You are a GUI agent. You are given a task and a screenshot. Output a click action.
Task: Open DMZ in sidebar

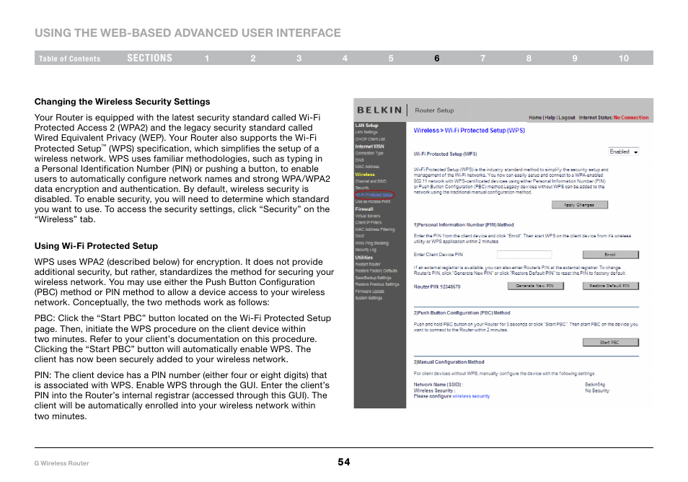[x=360, y=236]
